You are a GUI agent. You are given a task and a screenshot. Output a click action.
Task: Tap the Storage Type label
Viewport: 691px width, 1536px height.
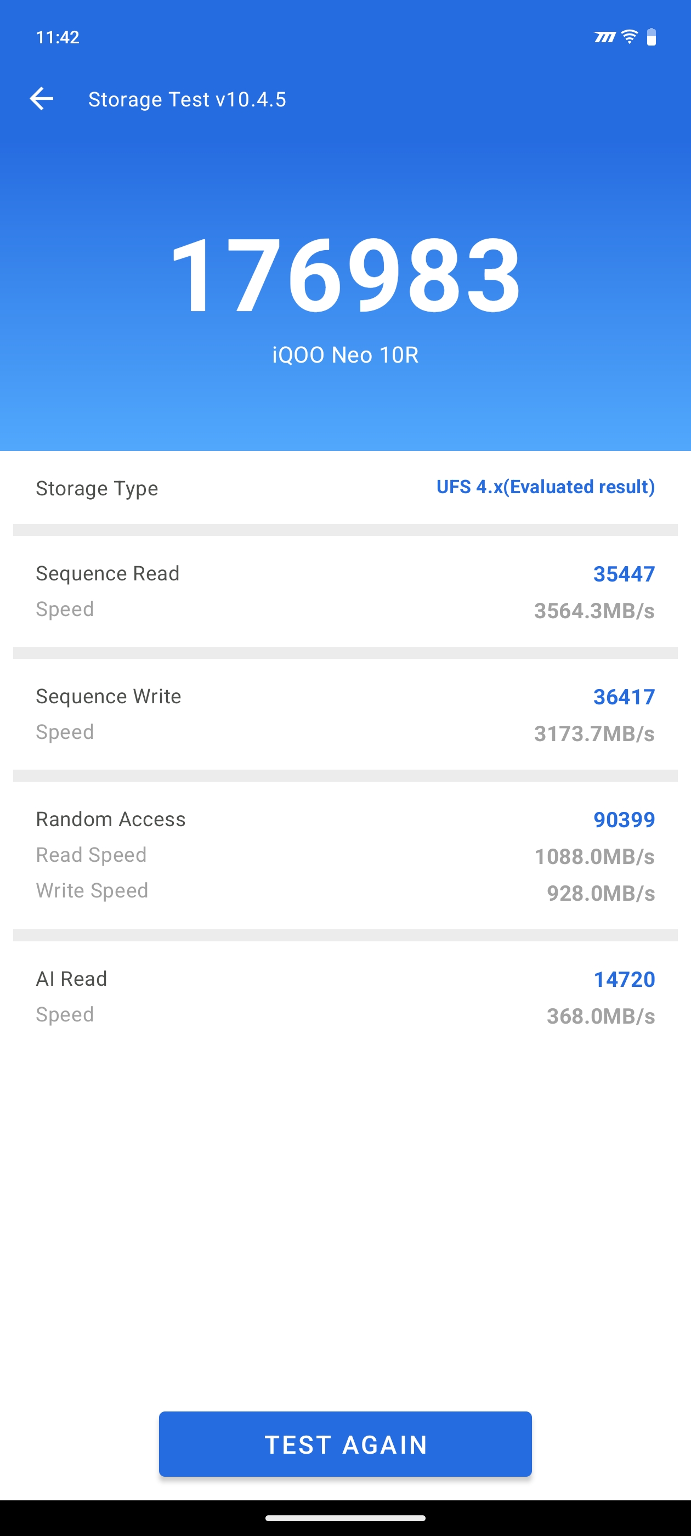point(97,488)
